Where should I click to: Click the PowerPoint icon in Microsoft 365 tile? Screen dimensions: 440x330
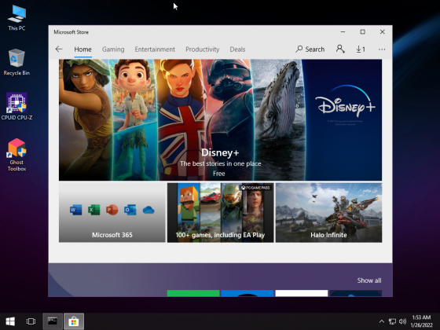pyautogui.click(x=112, y=210)
